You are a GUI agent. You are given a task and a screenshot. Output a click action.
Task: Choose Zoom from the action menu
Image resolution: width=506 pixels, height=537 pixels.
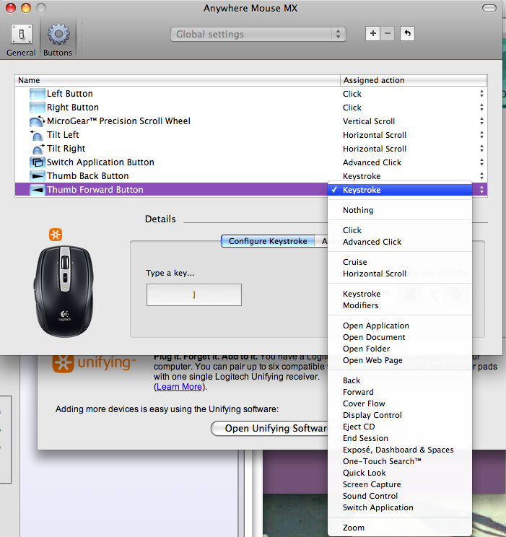click(400, 528)
